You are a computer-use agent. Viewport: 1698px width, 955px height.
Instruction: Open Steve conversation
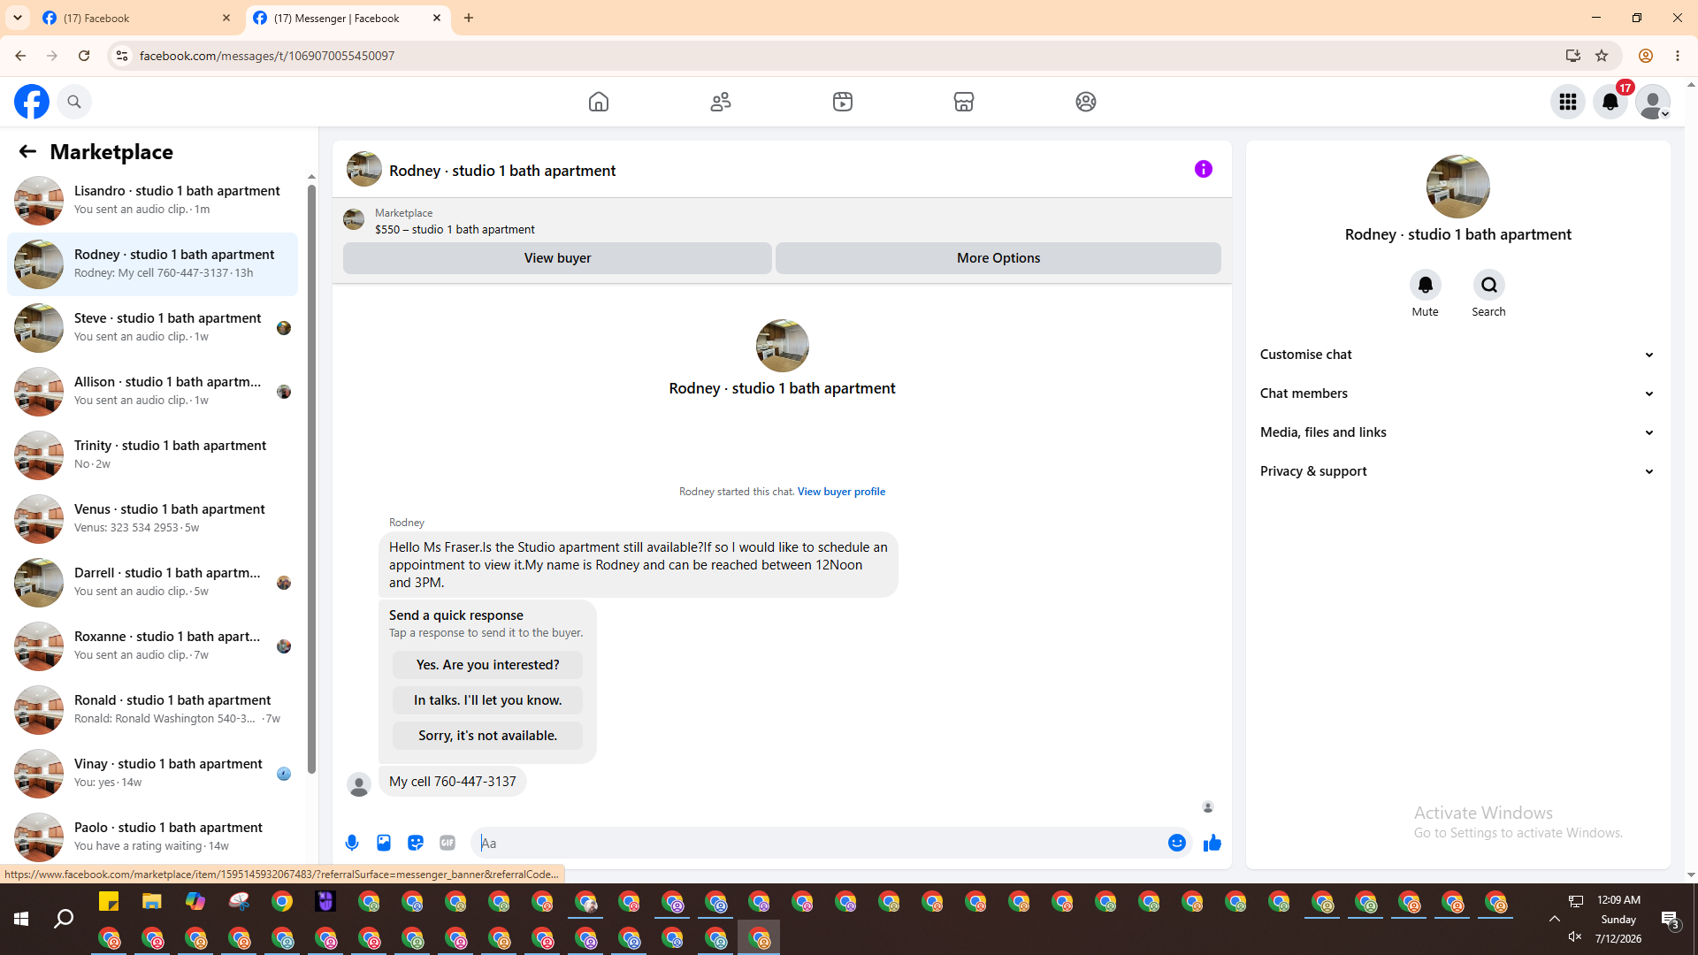click(x=152, y=328)
